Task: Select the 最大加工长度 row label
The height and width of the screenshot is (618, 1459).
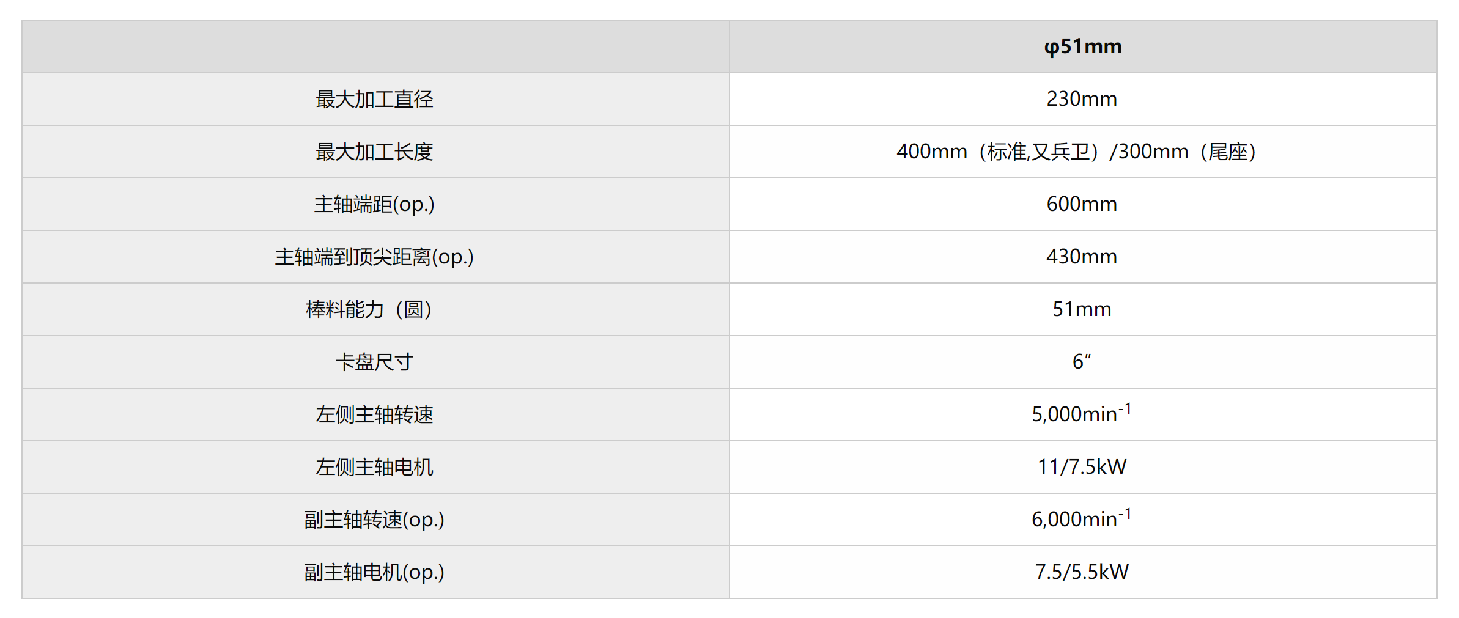Action: pos(374,152)
